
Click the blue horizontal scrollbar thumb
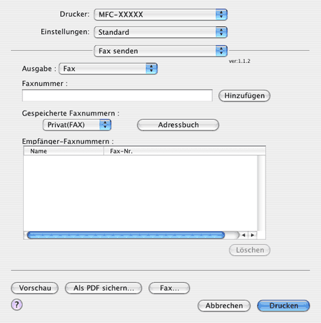pos(126,235)
